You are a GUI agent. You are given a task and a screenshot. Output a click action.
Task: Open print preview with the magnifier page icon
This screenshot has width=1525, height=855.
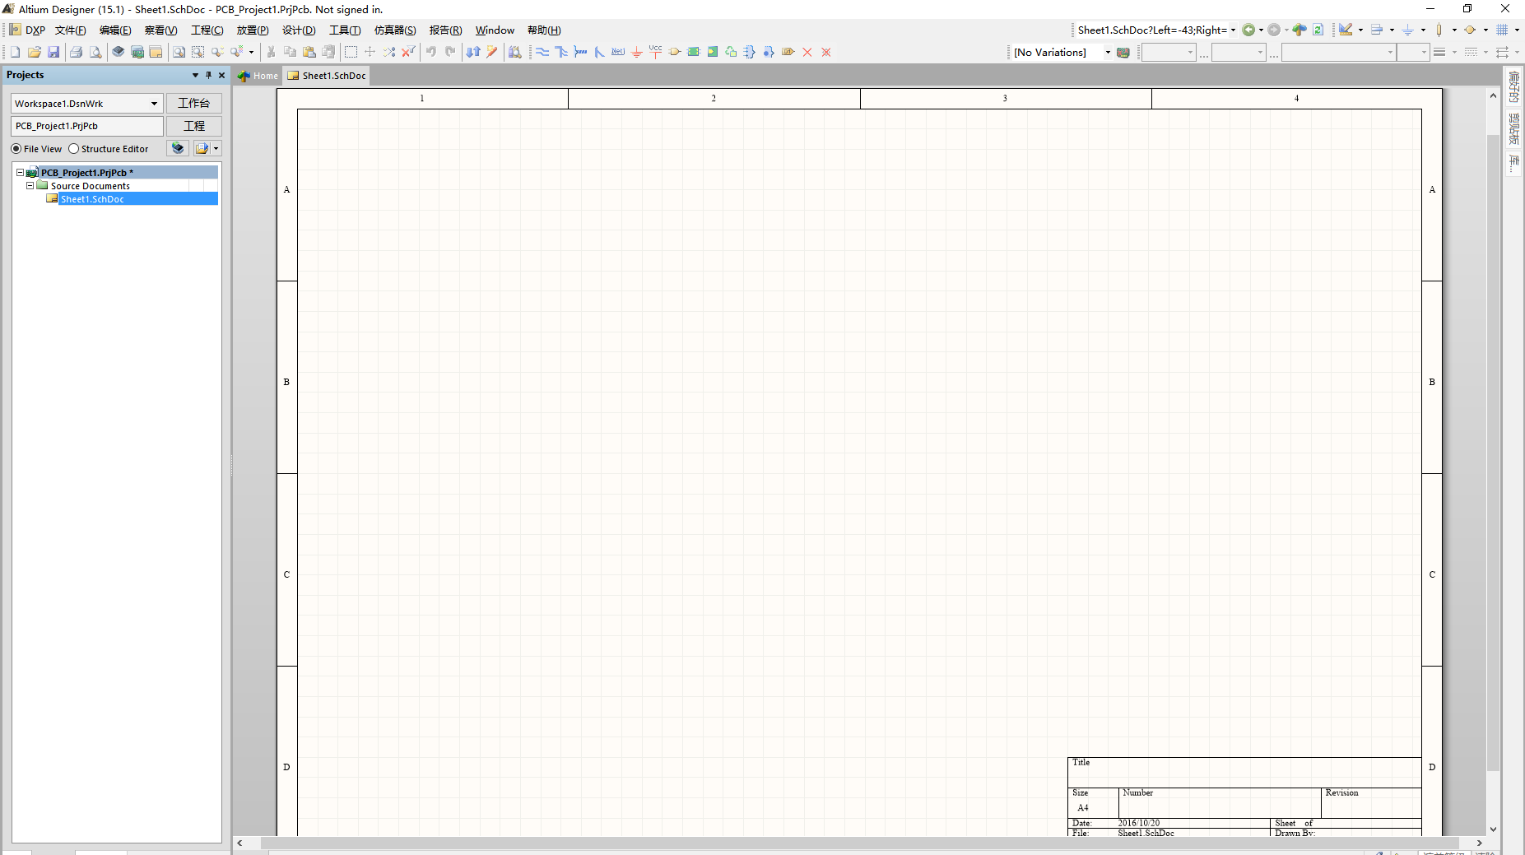[x=95, y=52]
